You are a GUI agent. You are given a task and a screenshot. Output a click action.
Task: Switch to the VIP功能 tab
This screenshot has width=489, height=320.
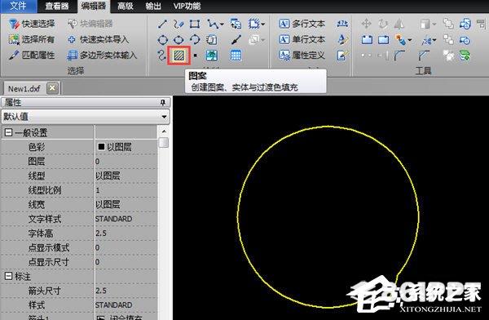click(x=187, y=6)
